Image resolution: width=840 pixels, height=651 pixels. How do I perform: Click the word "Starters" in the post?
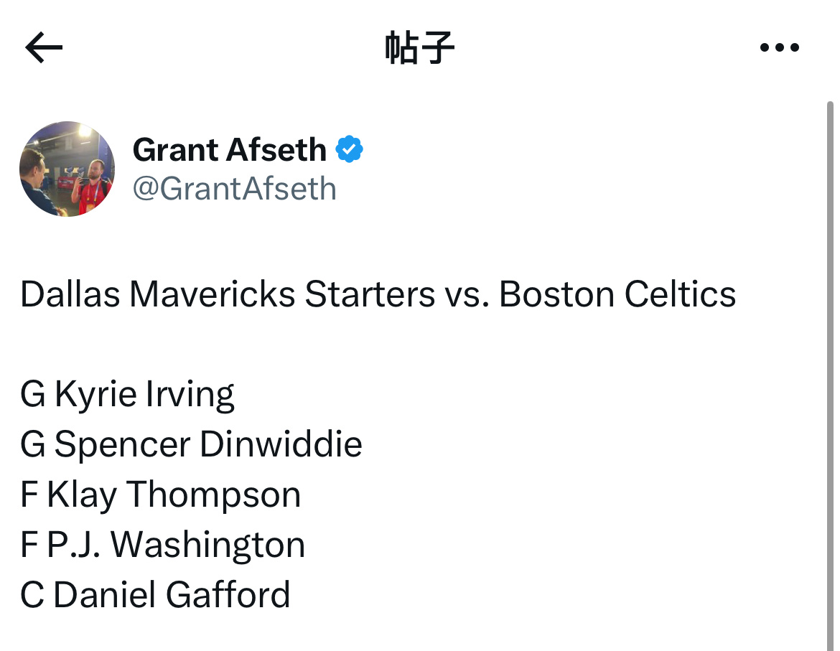(x=370, y=294)
